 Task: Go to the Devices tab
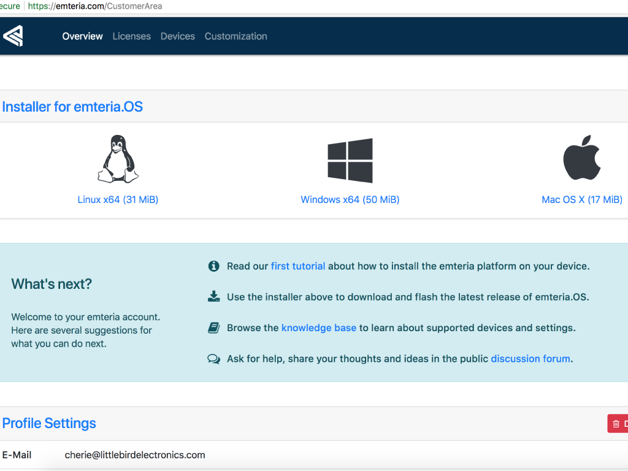point(177,36)
